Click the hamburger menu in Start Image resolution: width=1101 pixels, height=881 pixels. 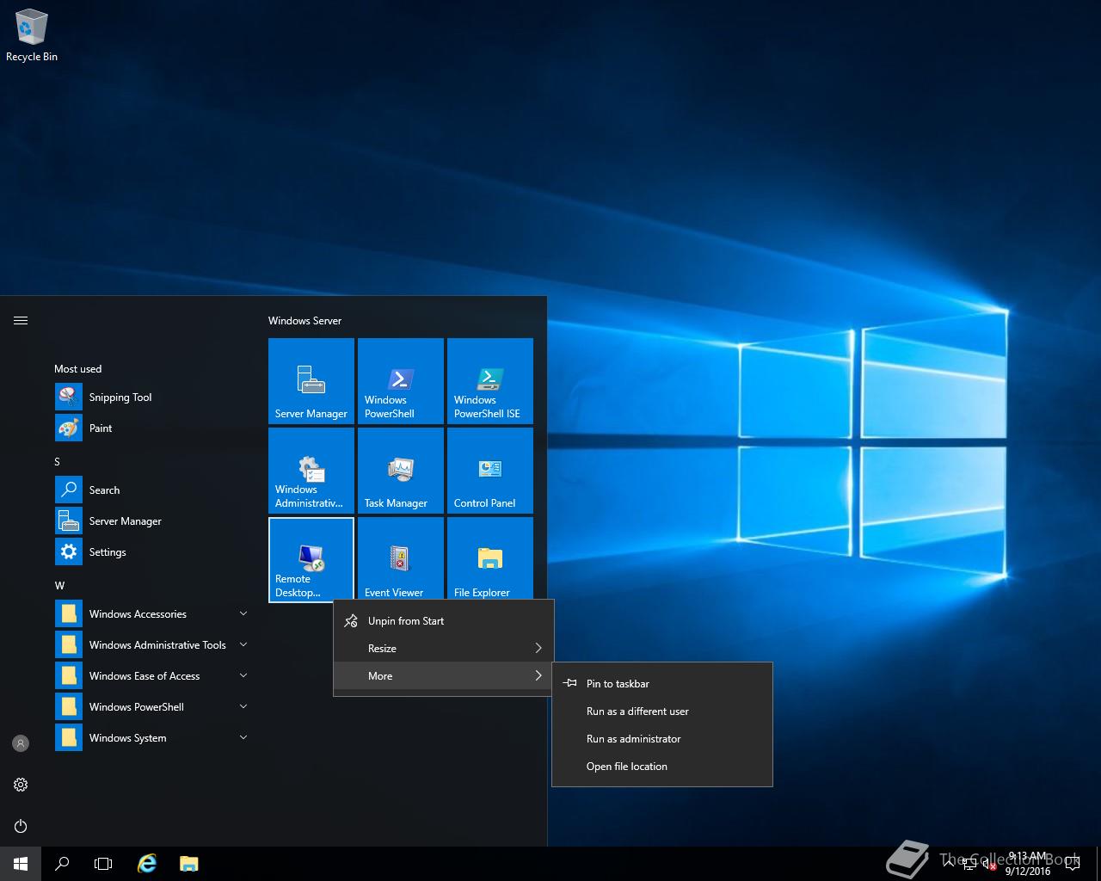coord(21,320)
